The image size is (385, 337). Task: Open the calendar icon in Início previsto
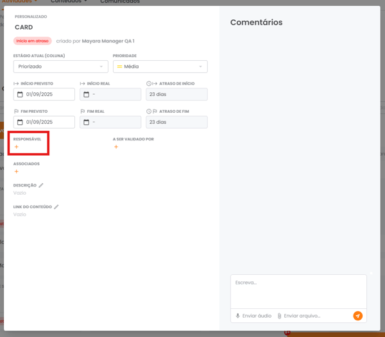tap(20, 95)
